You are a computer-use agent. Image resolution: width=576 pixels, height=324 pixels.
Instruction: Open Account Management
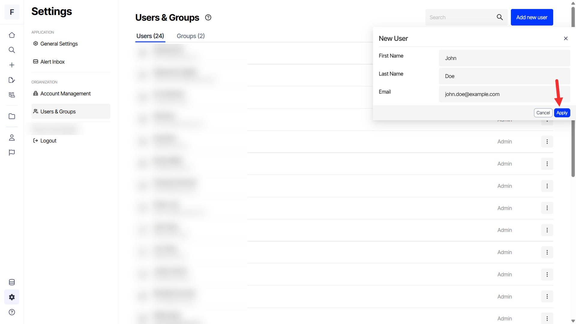[71, 94]
